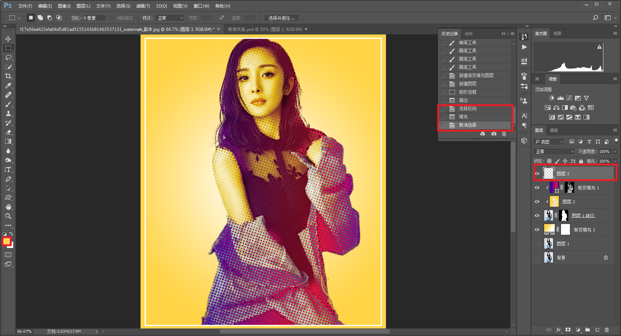Show hidden layer 图层 1
This screenshot has width=621, height=336.
tap(537, 244)
